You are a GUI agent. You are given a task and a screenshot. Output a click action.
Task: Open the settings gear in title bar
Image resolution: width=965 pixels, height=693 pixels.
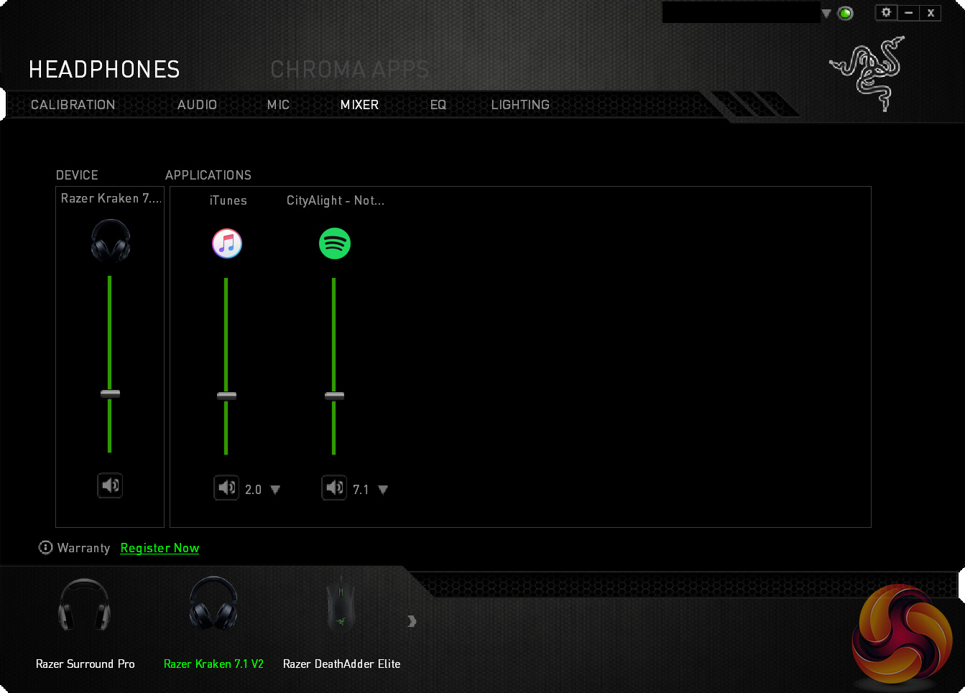[x=886, y=12]
